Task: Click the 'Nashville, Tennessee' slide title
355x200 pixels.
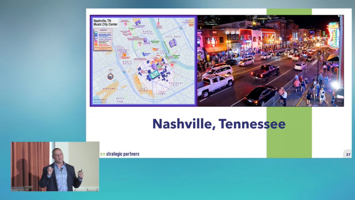Action: tap(219, 124)
